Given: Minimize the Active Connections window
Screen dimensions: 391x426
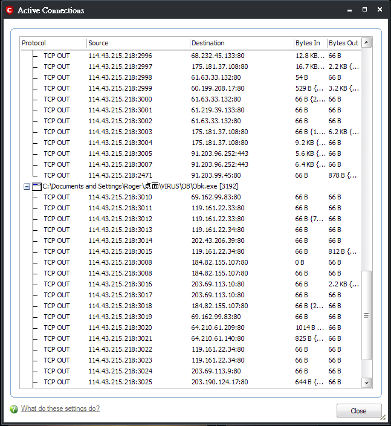Looking at the screenshot, I should (350, 10).
